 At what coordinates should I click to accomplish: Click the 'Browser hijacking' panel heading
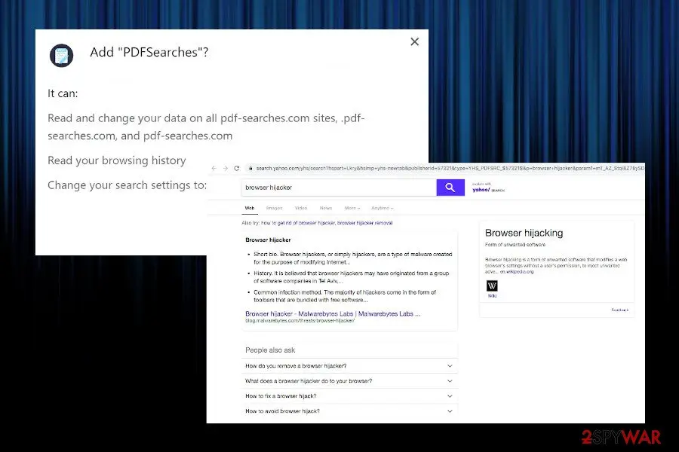(x=524, y=233)
